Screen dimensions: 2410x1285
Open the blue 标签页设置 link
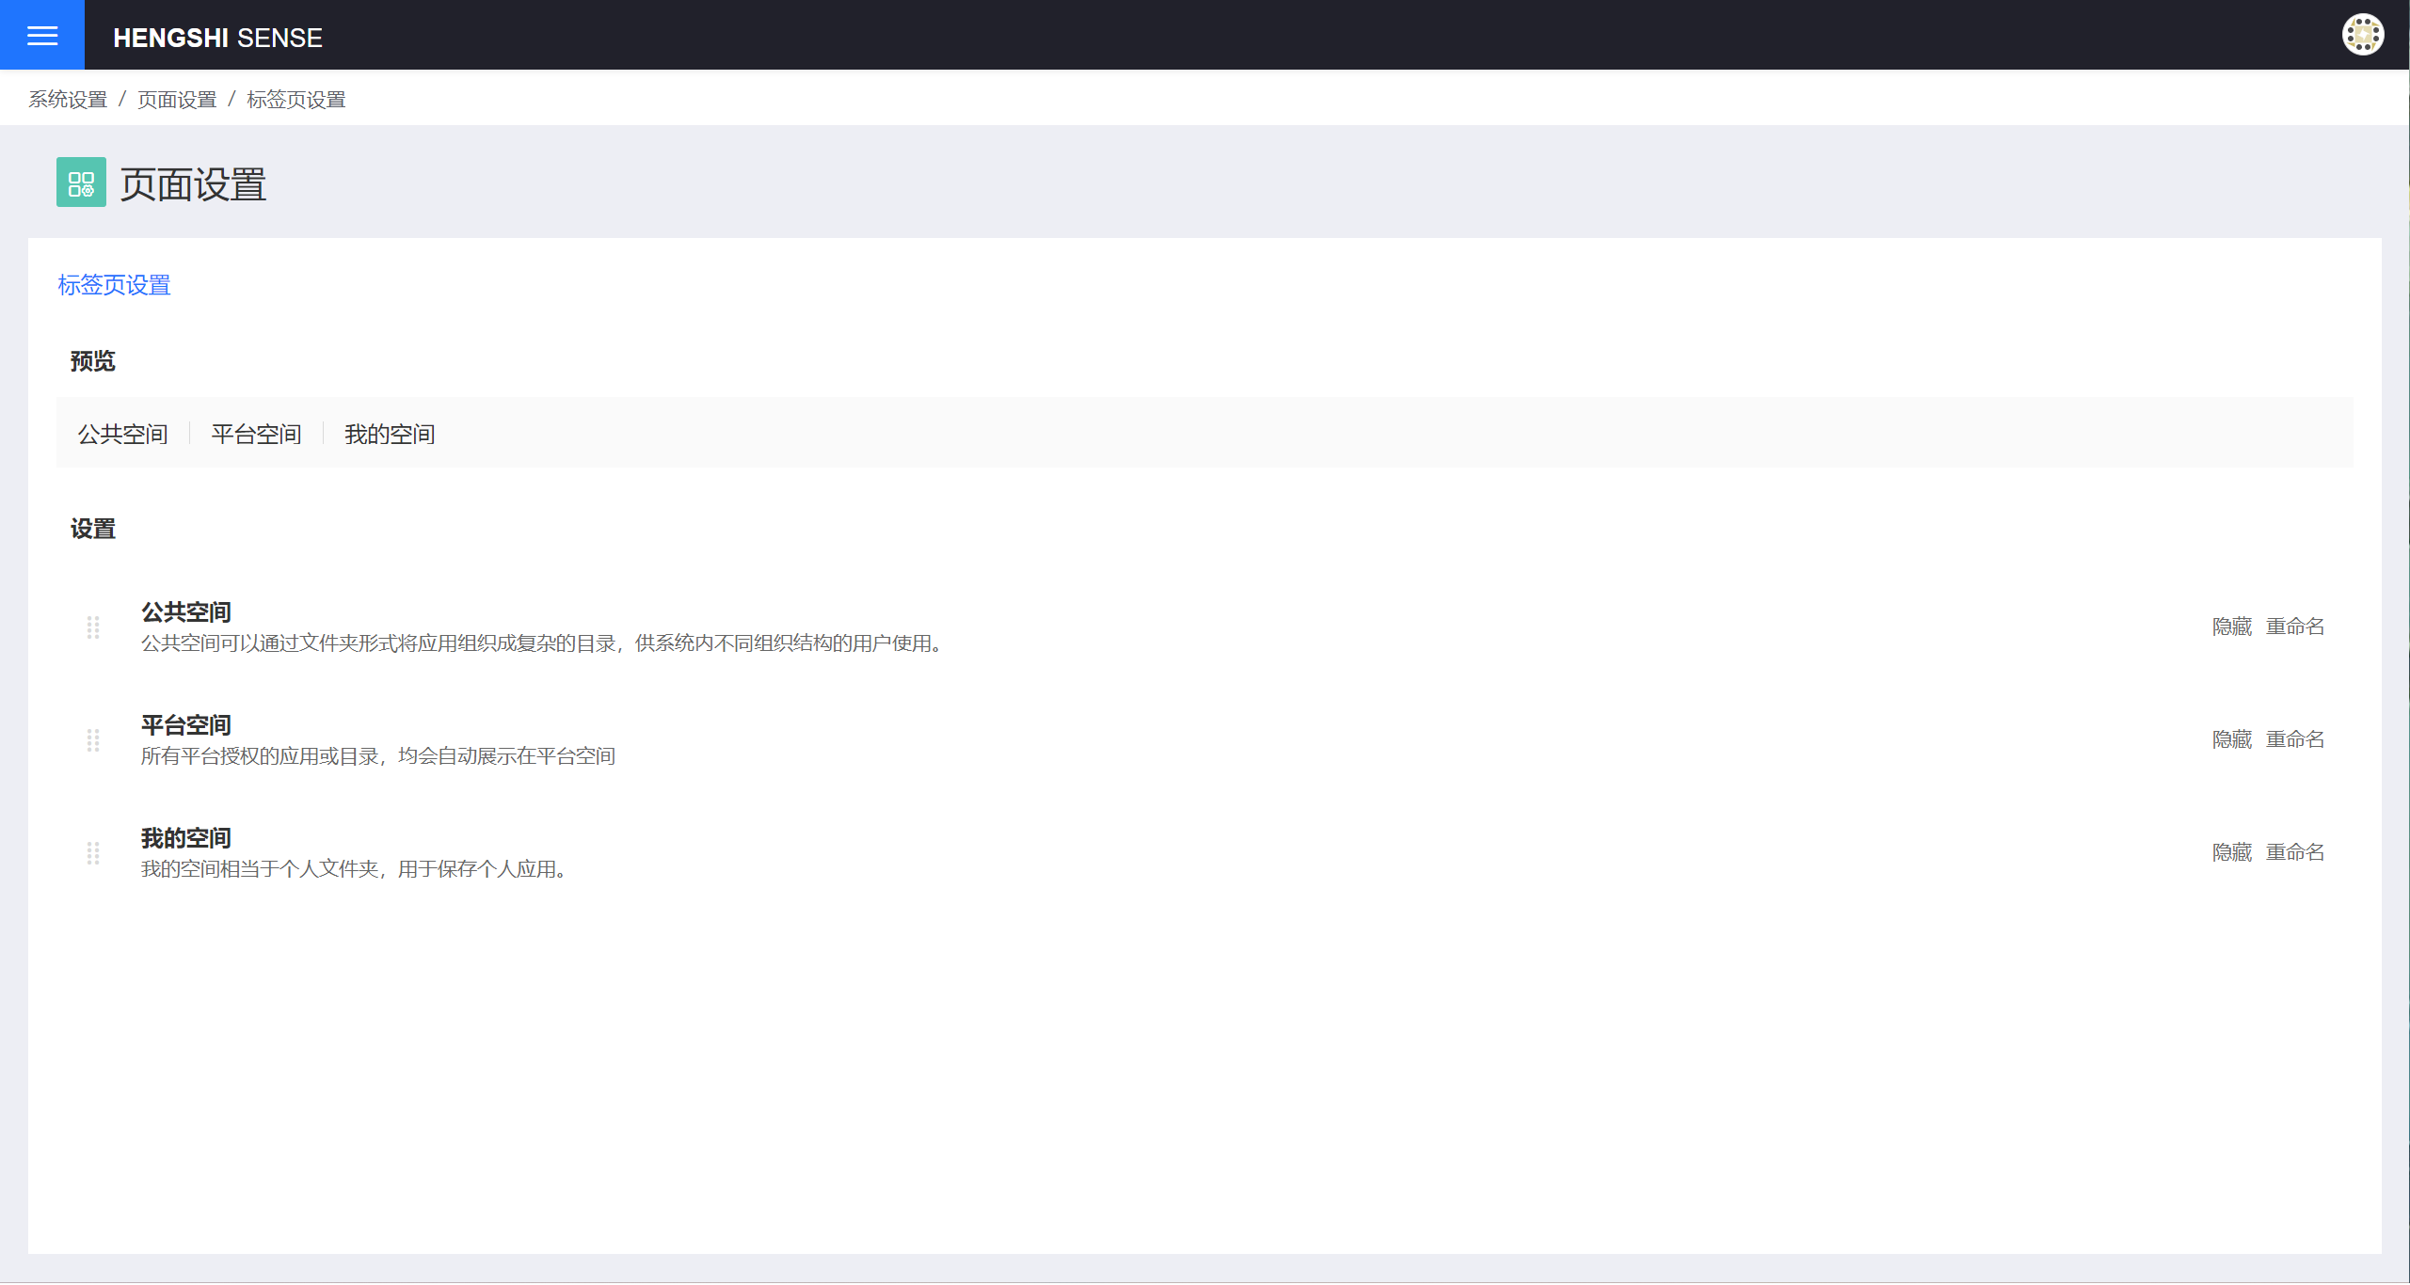[114, 285]
